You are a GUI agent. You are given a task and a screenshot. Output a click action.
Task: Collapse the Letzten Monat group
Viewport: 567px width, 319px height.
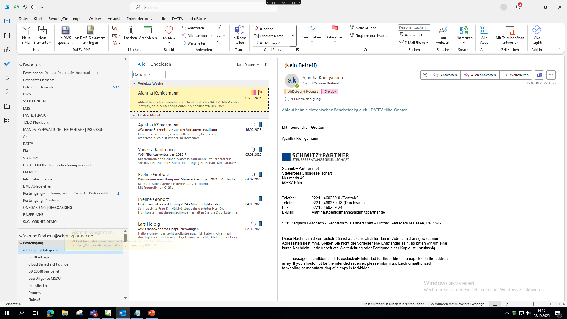point(134,115)
